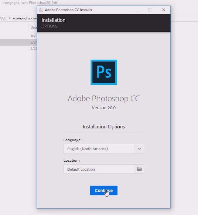Click the 'Version 20.0' text
Screen dimensions: 198x215
click(104, 108)
